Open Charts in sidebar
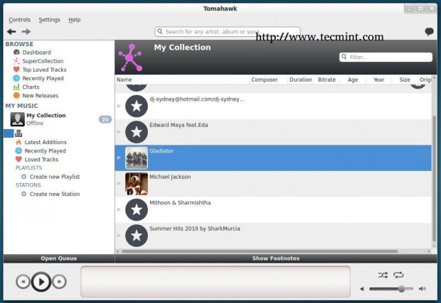The image size is (441, 303). (31, 87)
